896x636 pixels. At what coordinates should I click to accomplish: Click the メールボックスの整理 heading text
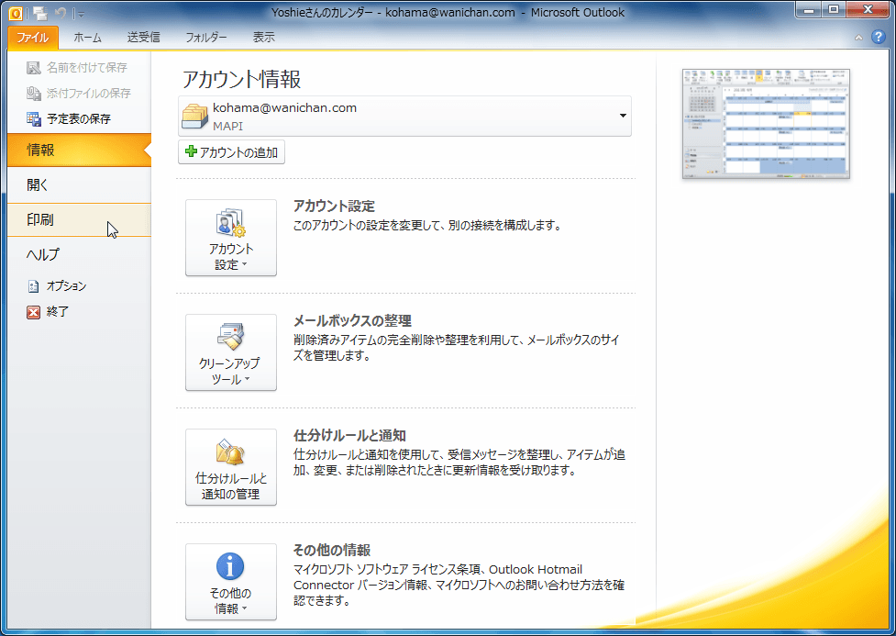pos(352,320)
